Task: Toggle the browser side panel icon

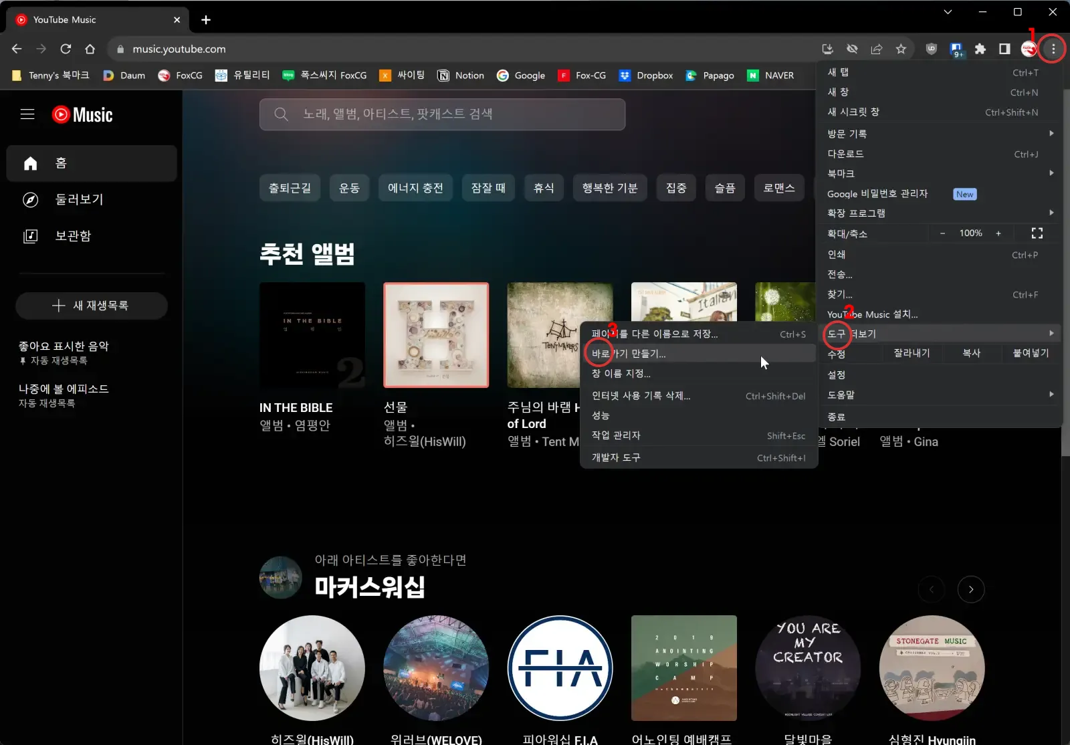Action: [x=1004, y=49]
